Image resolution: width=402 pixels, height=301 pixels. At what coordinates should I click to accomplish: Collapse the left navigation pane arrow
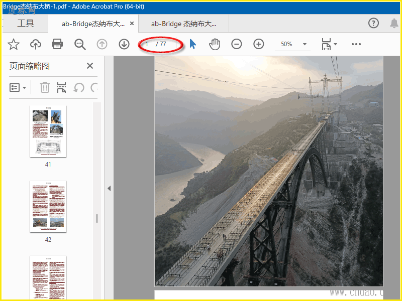109,189
